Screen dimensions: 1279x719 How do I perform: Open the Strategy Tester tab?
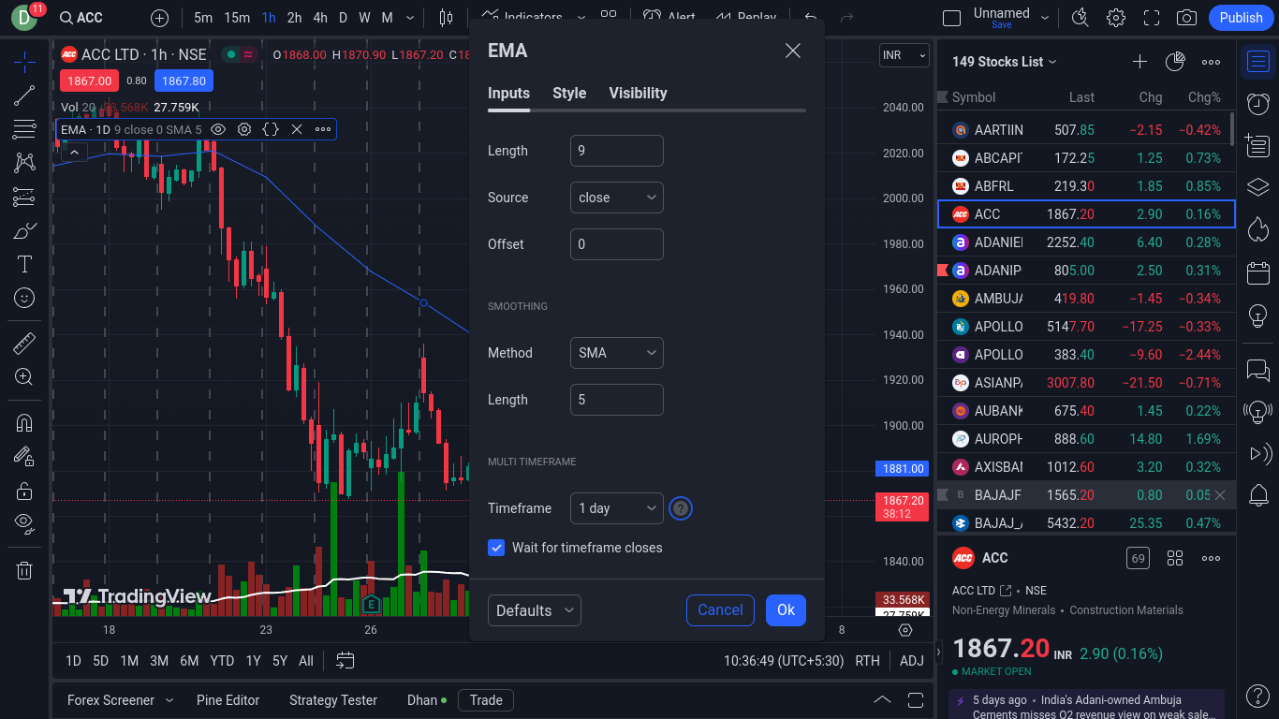point(333,700)
